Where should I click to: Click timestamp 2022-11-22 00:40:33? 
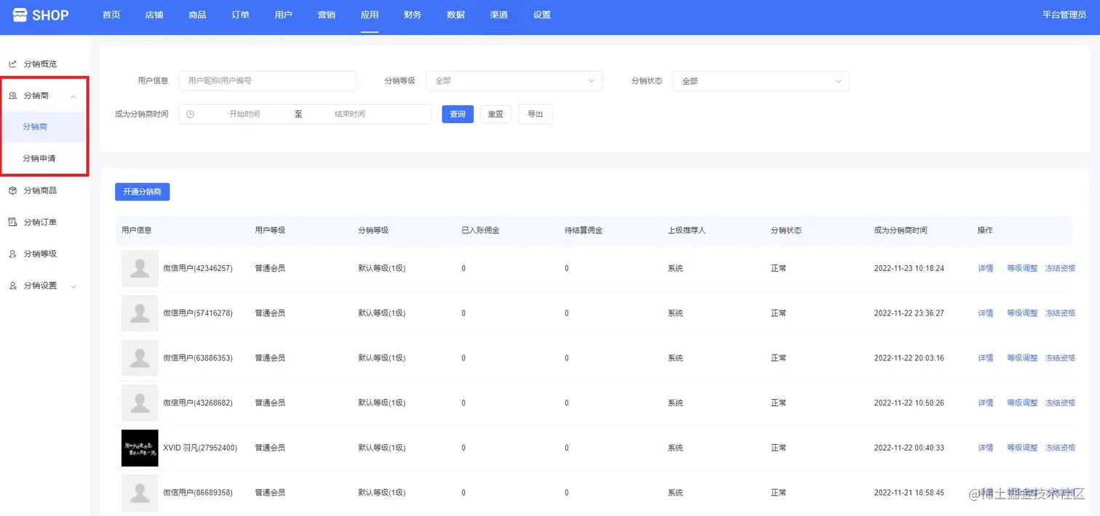[x=909, y=448]
